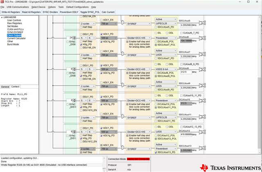Open the Help menu
This screenshot has width=262, height=172.
94,7
